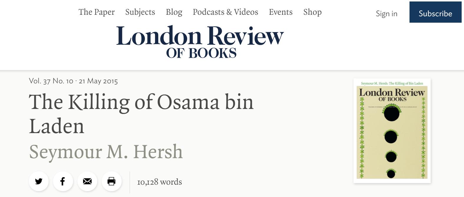Go to the Blog section

point(174,12)
